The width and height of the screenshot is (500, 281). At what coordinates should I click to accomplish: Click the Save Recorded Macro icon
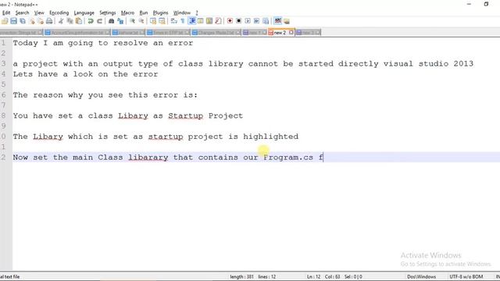[266, 21]
